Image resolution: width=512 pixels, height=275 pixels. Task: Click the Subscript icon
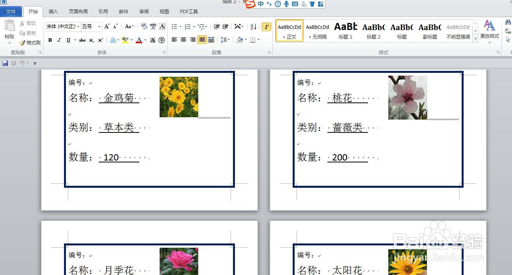click(91, 40)
